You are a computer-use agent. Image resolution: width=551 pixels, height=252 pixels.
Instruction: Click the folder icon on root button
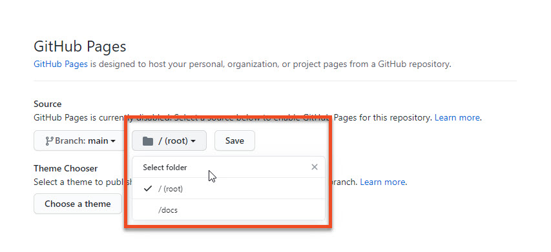148,141
